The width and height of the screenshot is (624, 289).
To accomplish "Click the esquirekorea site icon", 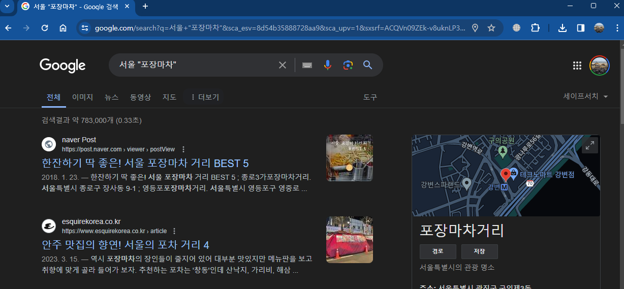I will click(49, 226).
